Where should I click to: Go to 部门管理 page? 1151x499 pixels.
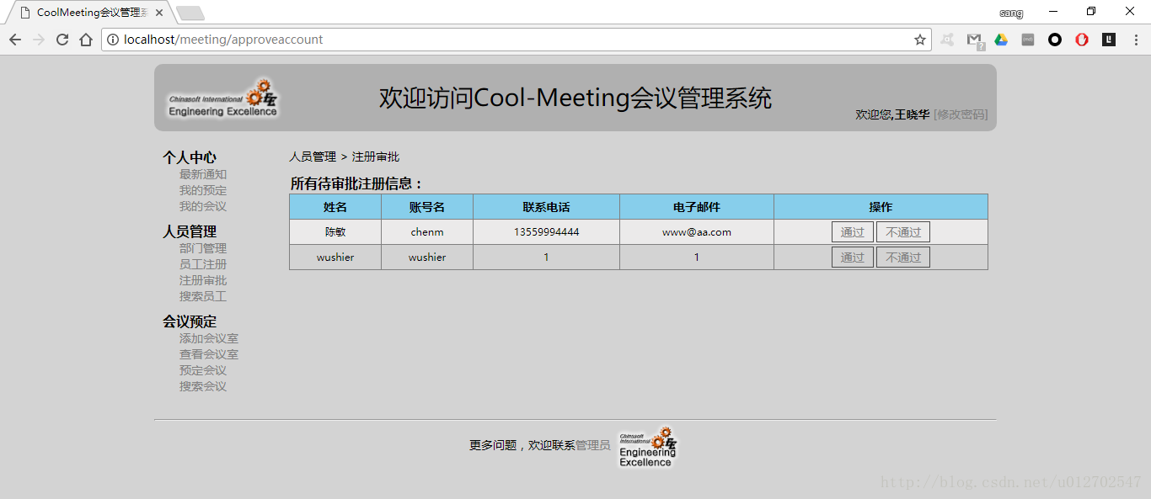click(x=203, y=248)
